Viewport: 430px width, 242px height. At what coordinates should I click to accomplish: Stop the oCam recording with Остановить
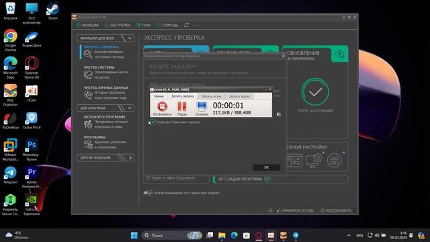click(162, 108)
